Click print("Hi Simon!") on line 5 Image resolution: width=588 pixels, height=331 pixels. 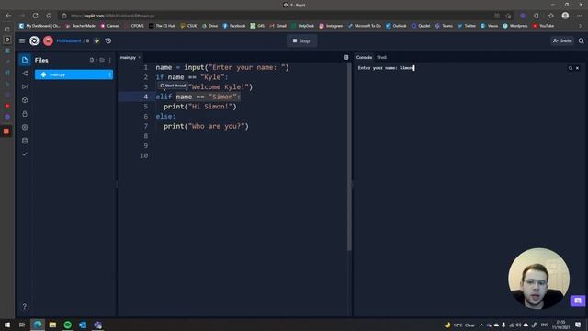[x=200, y=107]
